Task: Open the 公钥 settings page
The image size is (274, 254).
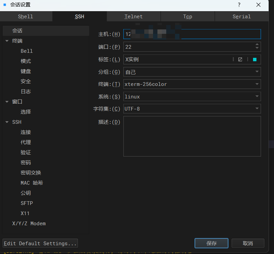Action: click(x=26, y=193)
